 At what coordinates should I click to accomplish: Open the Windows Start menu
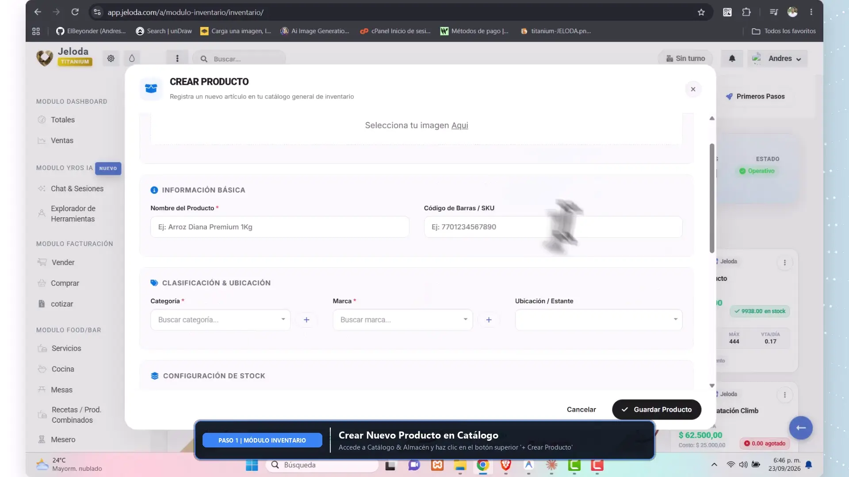252,465
